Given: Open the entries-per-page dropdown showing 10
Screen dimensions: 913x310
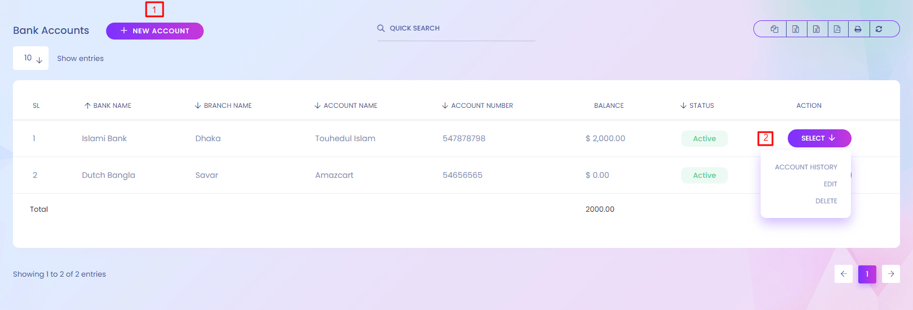Looking at the screenshot, I should point(31,58).
